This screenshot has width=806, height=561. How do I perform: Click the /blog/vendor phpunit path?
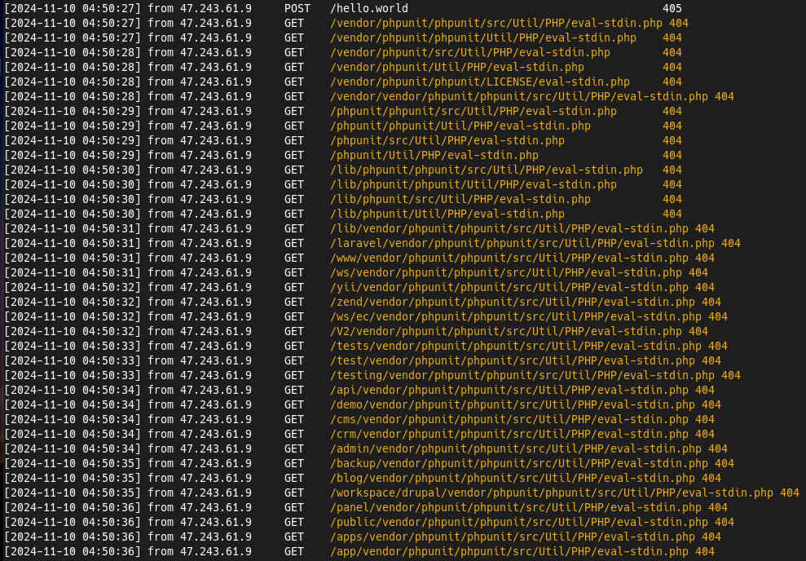point(512,478)
